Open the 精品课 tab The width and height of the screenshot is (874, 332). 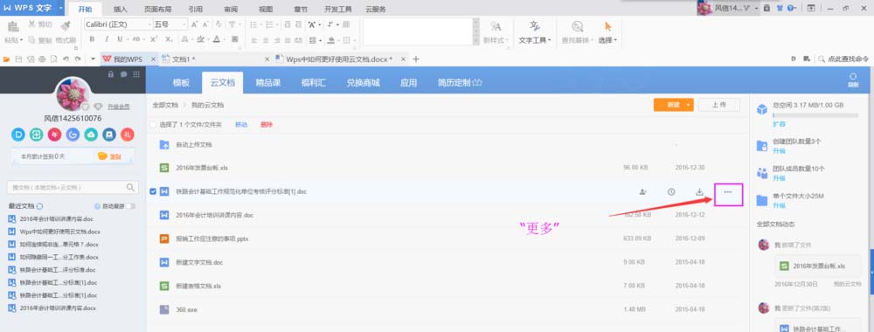268,82
